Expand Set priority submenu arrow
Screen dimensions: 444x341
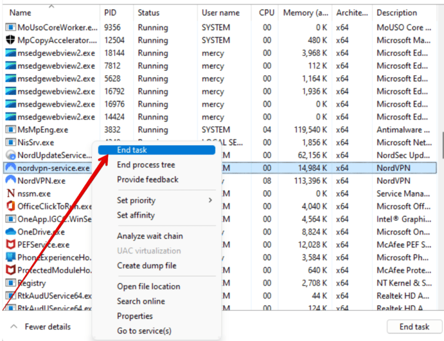pyautogui.click(x=210, y=200)
